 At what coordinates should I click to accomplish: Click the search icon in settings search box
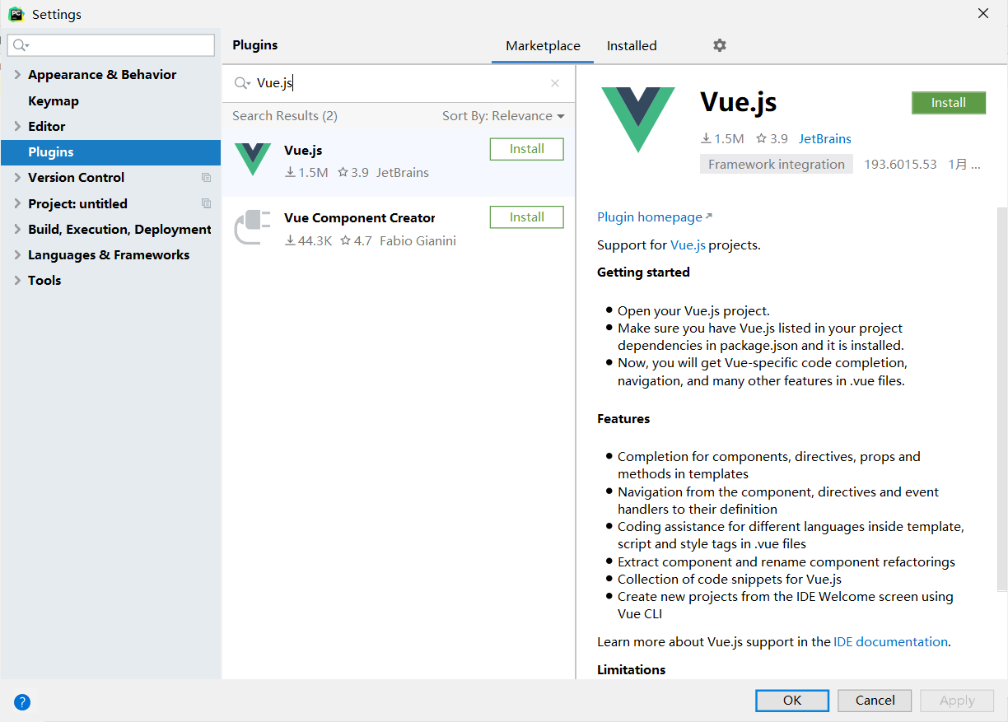coord(21,45)
